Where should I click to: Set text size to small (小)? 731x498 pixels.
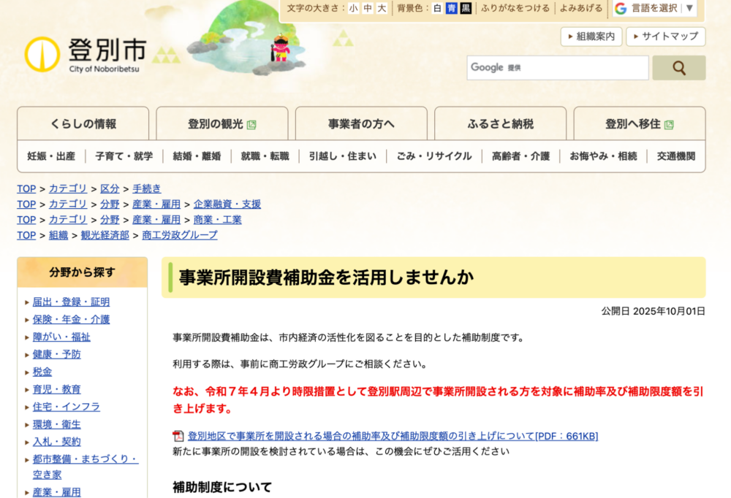tap(354, 8)
